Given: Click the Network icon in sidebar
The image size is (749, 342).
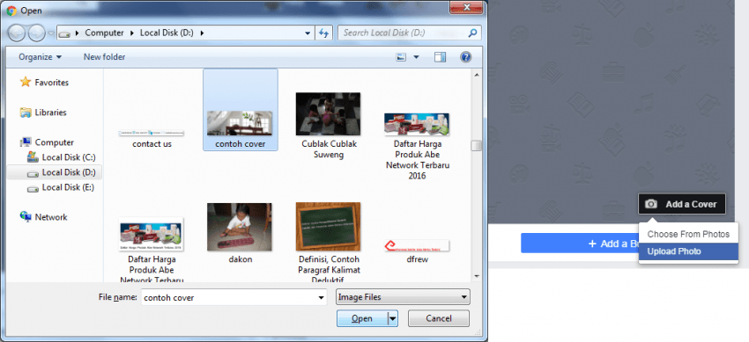Looking at the screenshot, I should 26,217.
